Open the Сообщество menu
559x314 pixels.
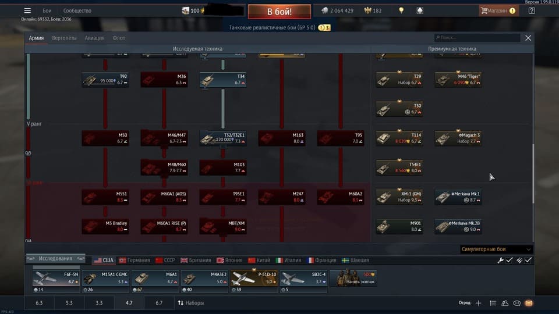(x=77, y=10)
